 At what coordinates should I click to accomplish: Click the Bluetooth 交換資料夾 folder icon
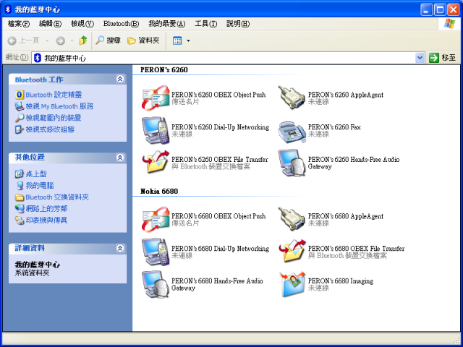20,197
